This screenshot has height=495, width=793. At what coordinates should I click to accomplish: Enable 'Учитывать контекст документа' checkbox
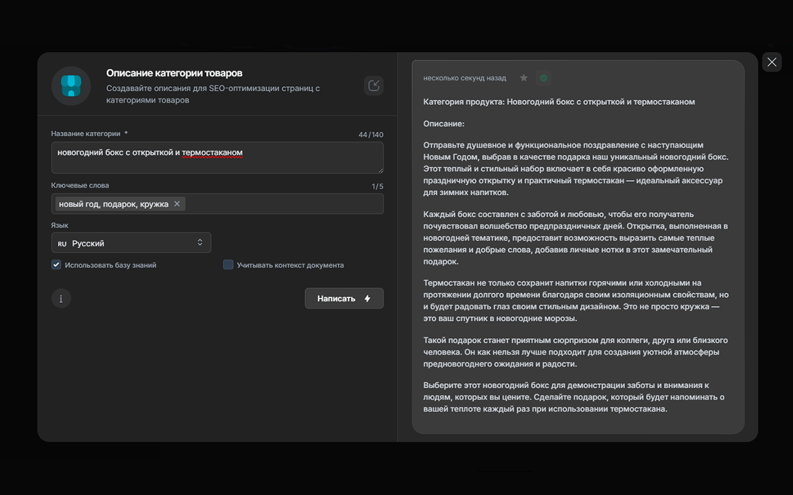[228, 265]
